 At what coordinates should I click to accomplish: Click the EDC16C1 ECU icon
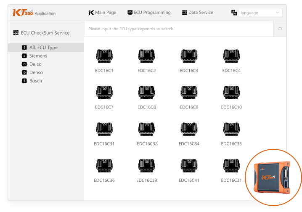(x=104, y=56)
